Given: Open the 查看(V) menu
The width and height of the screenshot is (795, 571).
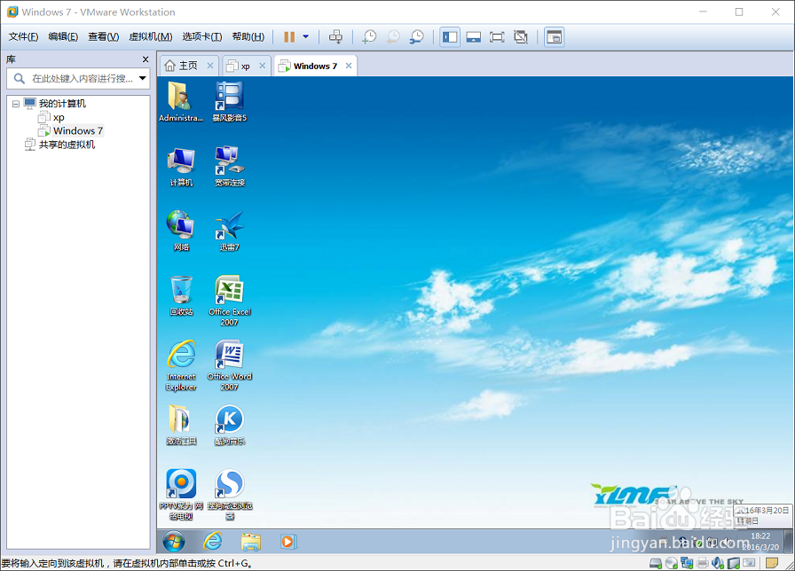Looking at the screenshot, I should (x=104, y=37).
